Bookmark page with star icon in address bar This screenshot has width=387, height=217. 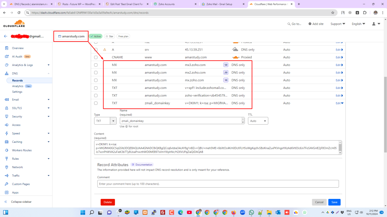point(333,12)
